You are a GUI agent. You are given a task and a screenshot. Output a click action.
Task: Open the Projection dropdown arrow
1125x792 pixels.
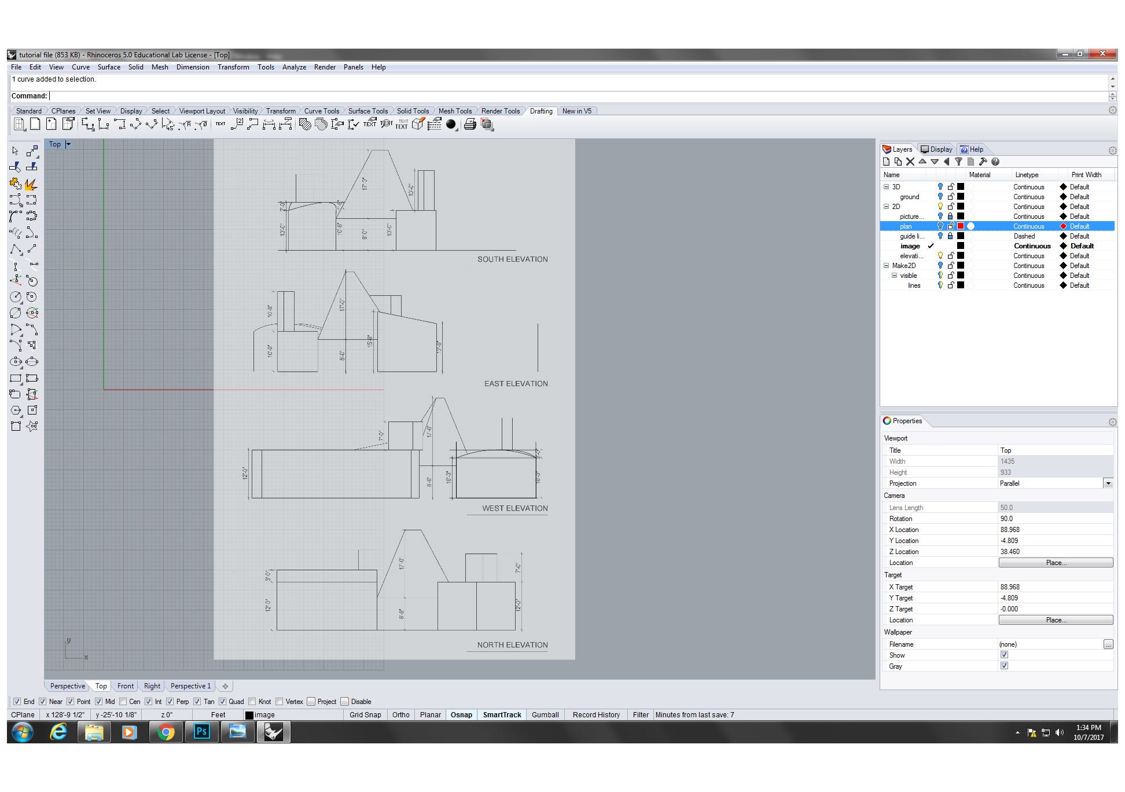point(1108,483)
